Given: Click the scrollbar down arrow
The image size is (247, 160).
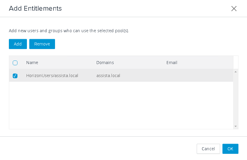Looking at the screenshot, I should (236, 126).
